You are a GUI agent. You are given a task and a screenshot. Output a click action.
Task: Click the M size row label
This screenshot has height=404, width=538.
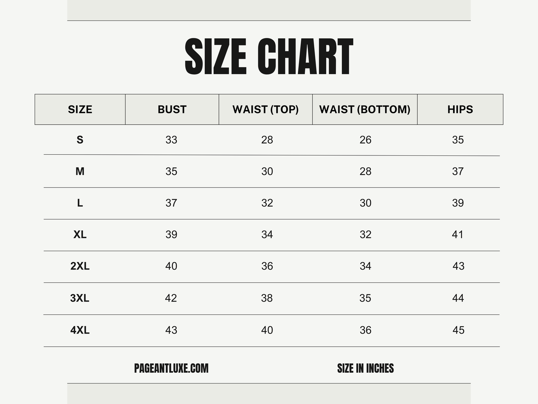(x=80, y=171)
